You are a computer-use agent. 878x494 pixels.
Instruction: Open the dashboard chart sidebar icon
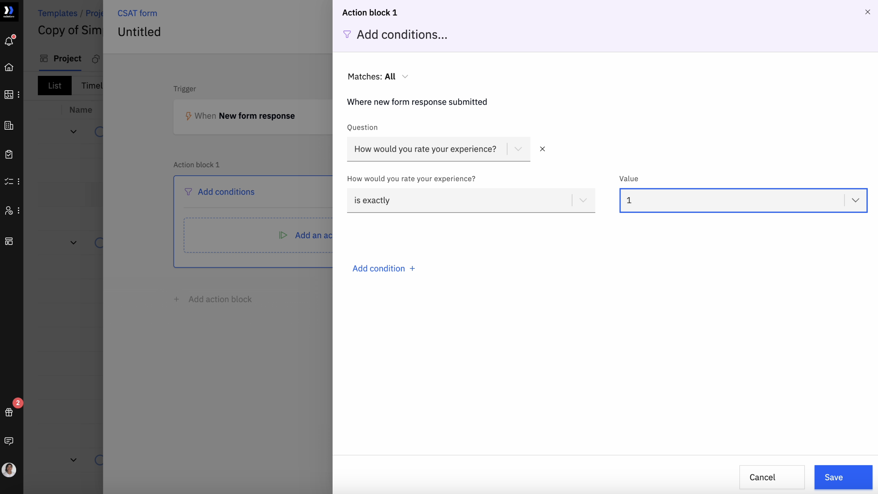point(9,95)
